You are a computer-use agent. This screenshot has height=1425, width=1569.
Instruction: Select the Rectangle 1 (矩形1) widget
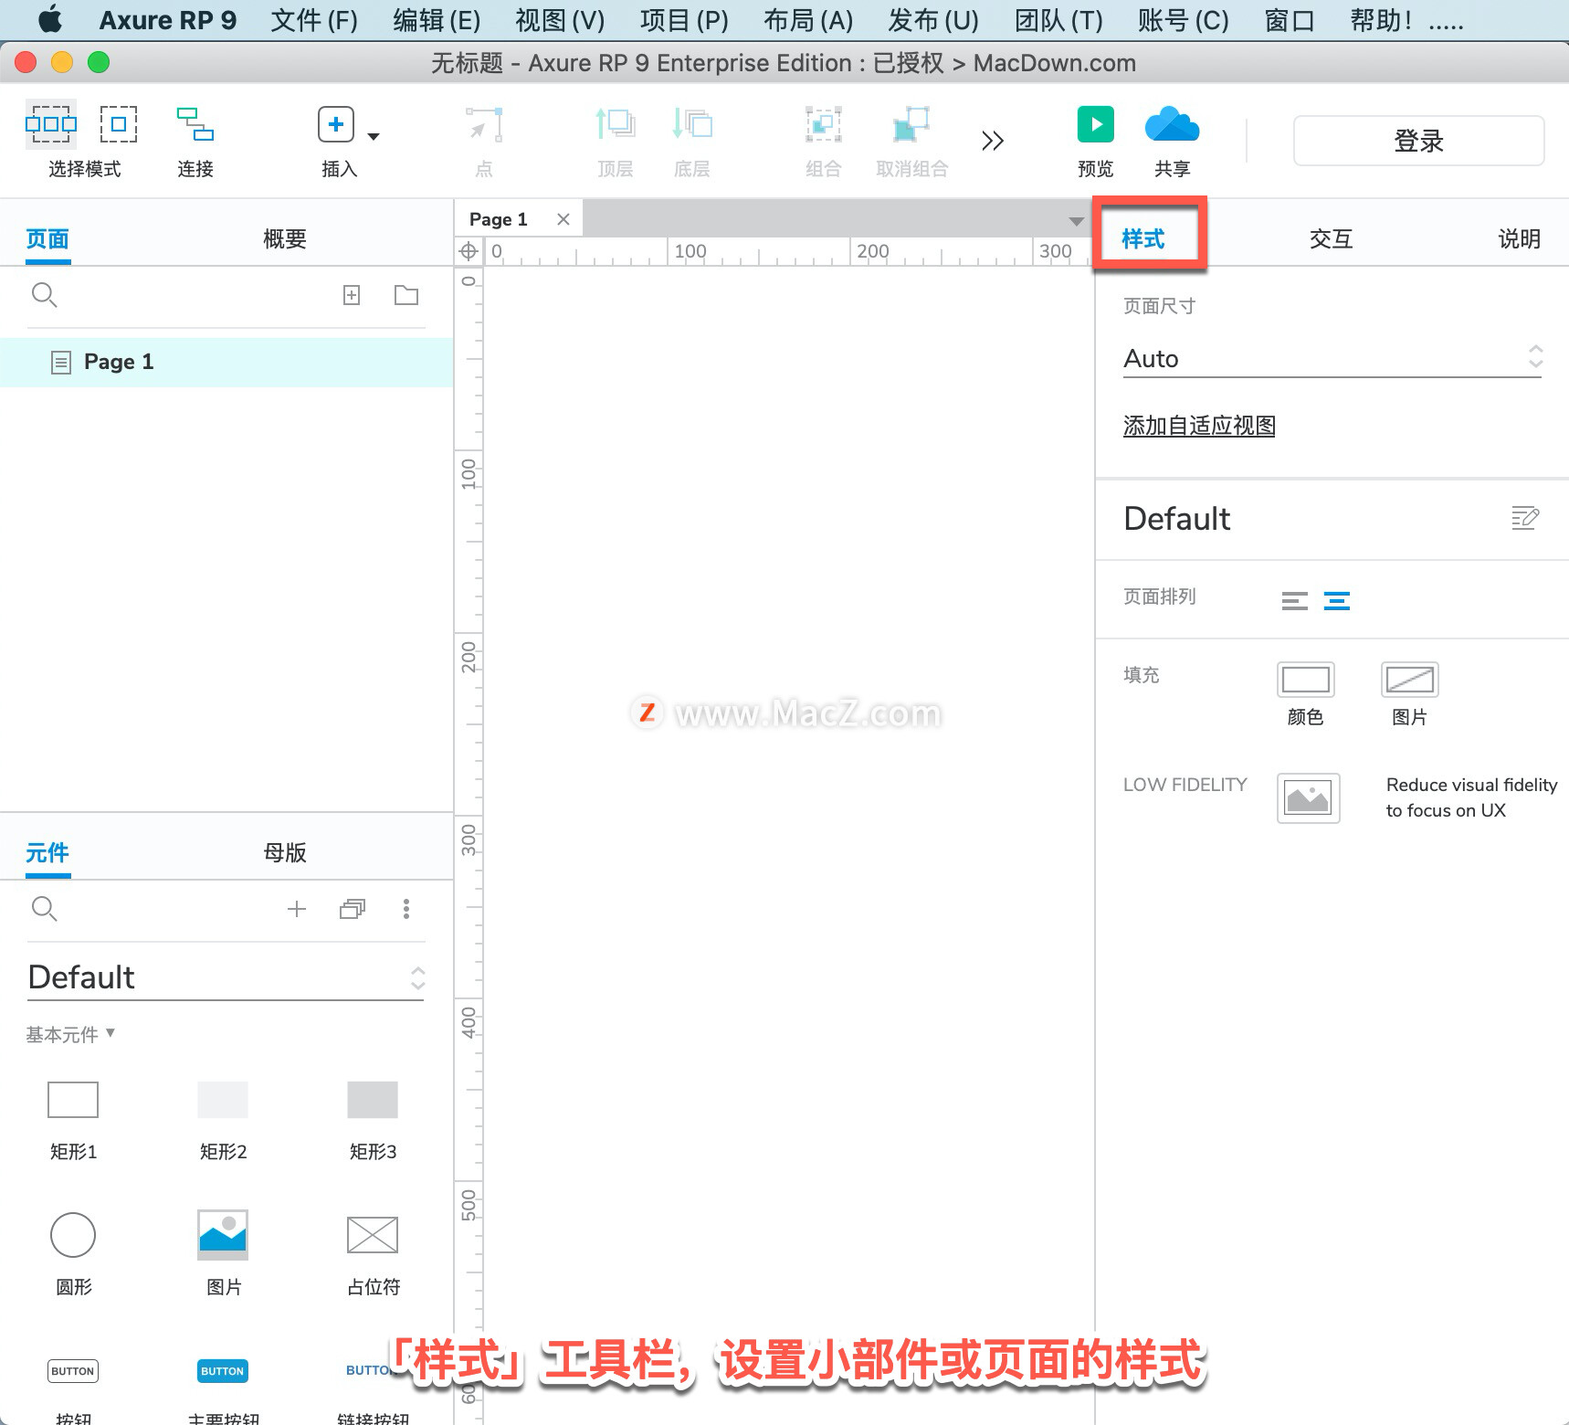[x=73, y=1100]
